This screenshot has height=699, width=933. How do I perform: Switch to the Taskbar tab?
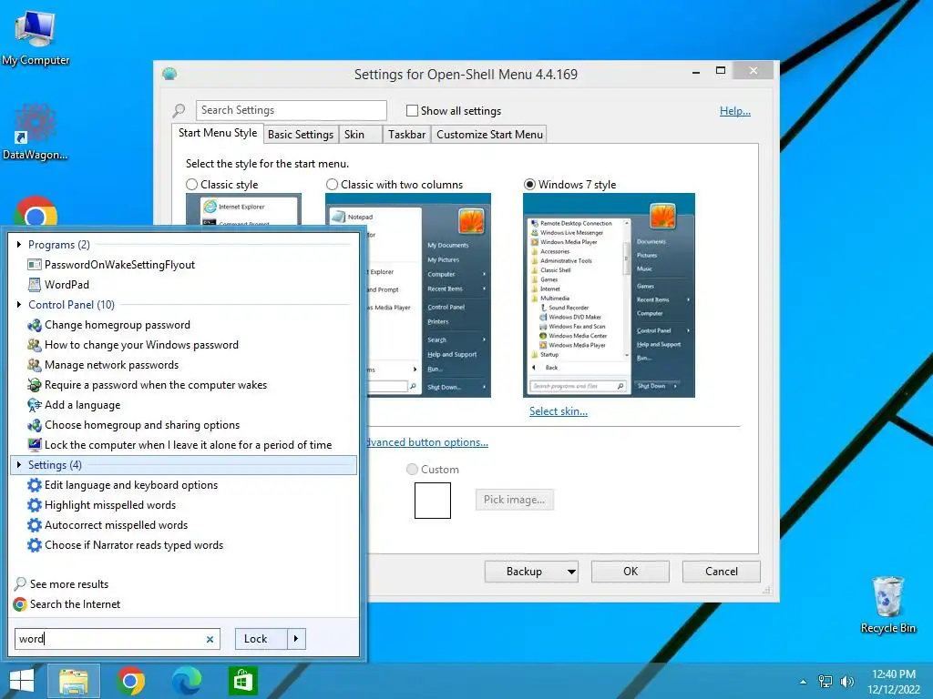(406, 135)
